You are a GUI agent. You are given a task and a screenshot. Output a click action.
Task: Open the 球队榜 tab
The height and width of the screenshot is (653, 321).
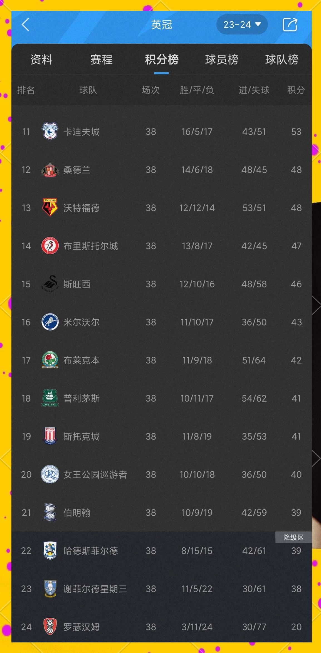point(282,60)
